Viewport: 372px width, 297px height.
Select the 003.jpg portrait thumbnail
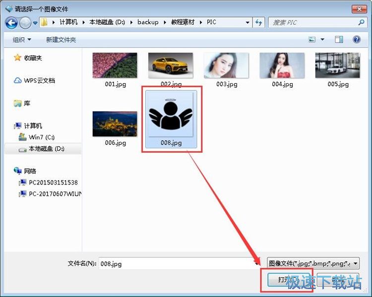coord(226,65)
